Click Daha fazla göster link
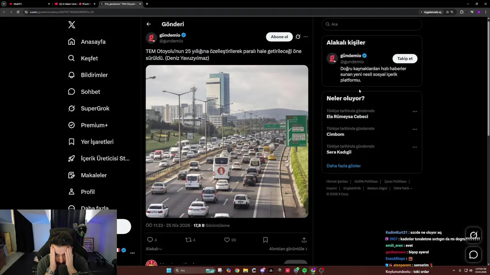This screenshot has height=275, width=490. [x=344, y=166]
